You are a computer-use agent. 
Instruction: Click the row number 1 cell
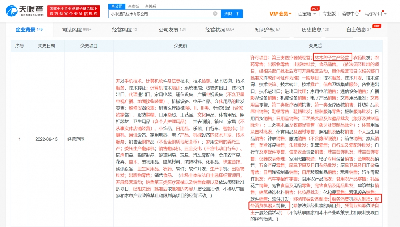19,139
